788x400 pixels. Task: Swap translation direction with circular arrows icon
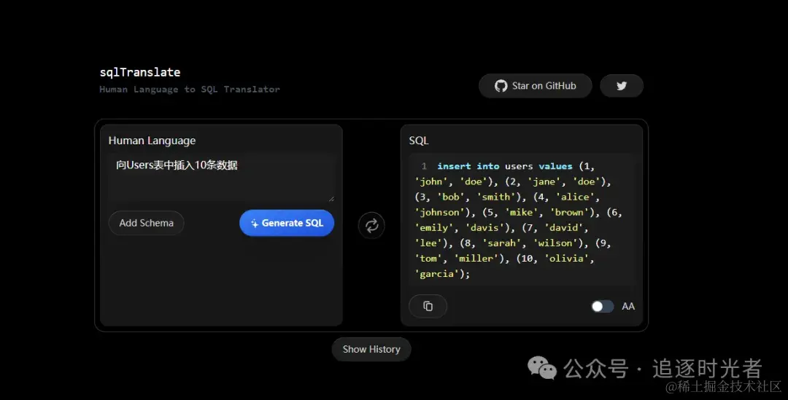(x=371, y=225)
